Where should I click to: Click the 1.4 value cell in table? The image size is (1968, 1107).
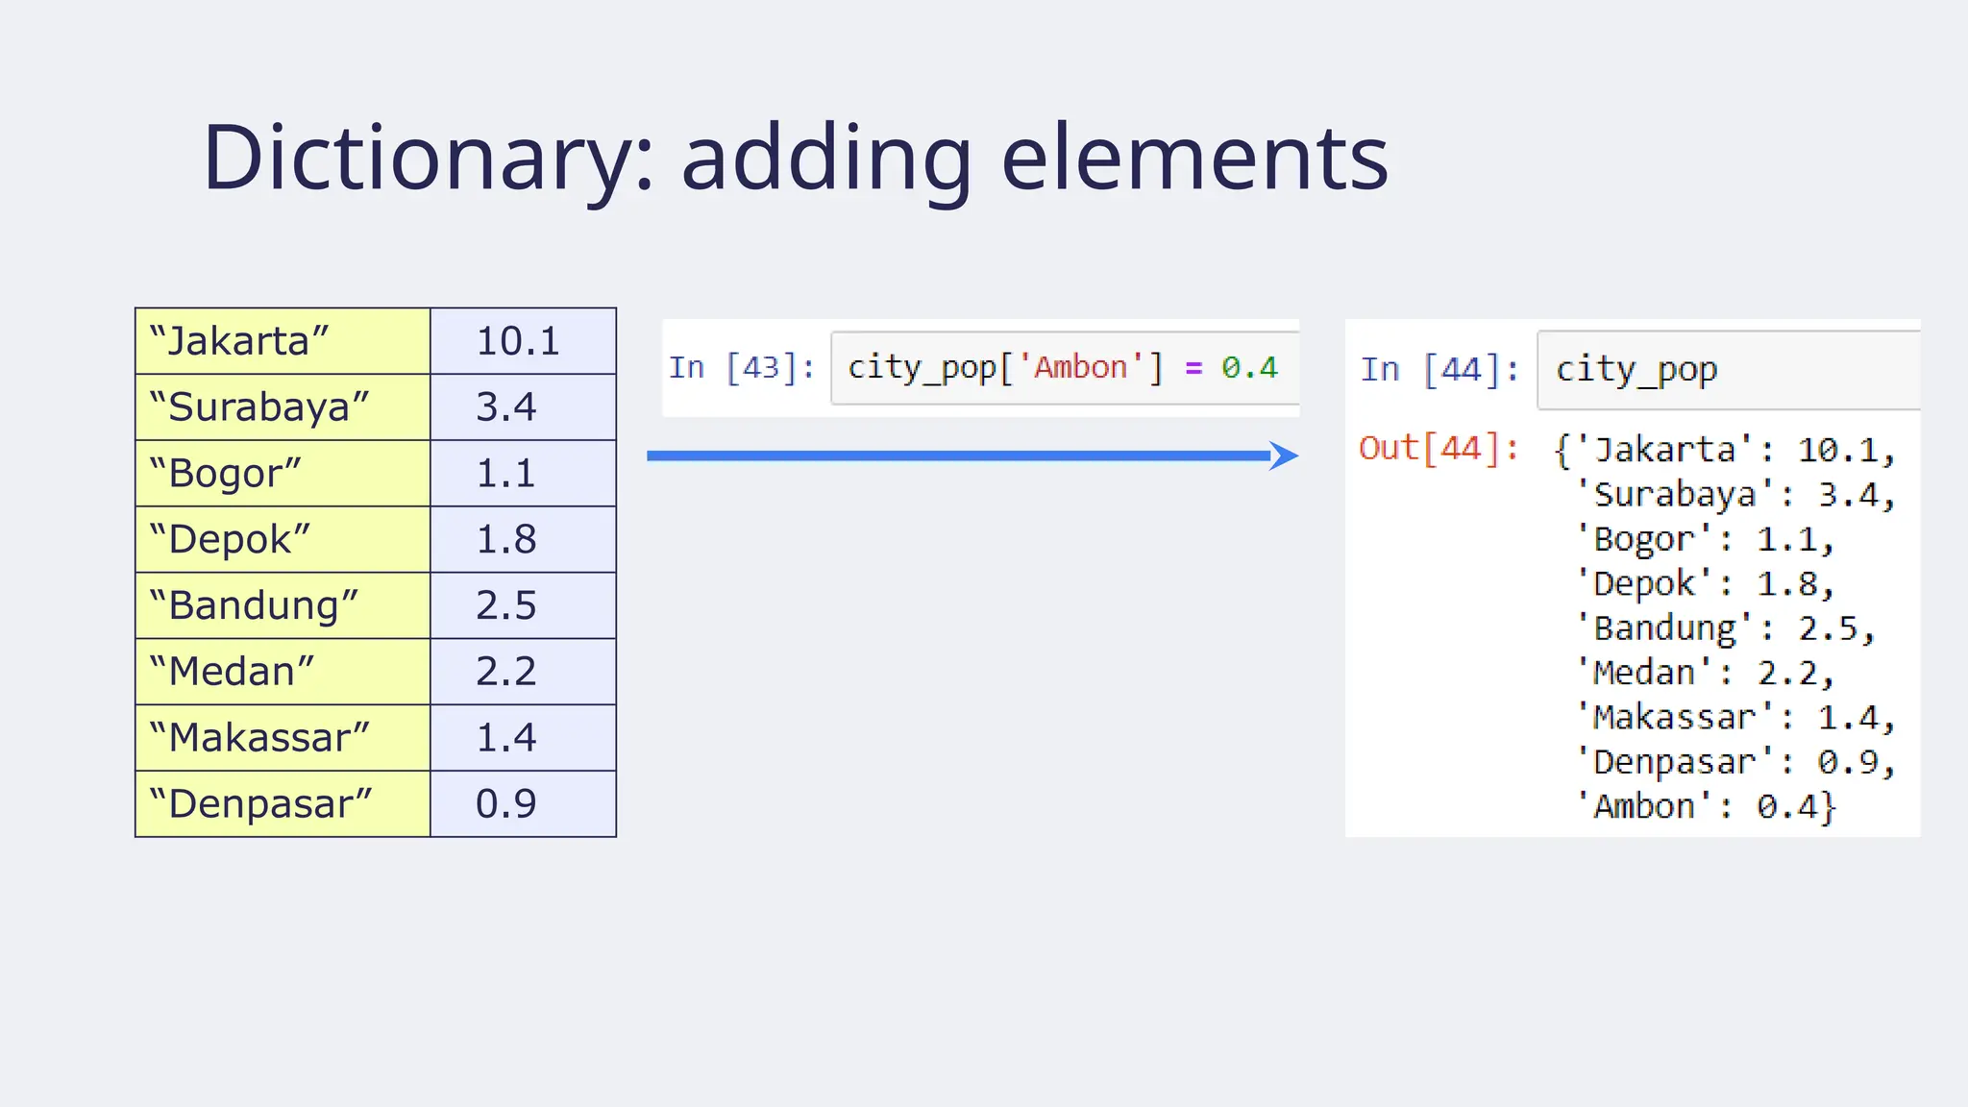523,738
